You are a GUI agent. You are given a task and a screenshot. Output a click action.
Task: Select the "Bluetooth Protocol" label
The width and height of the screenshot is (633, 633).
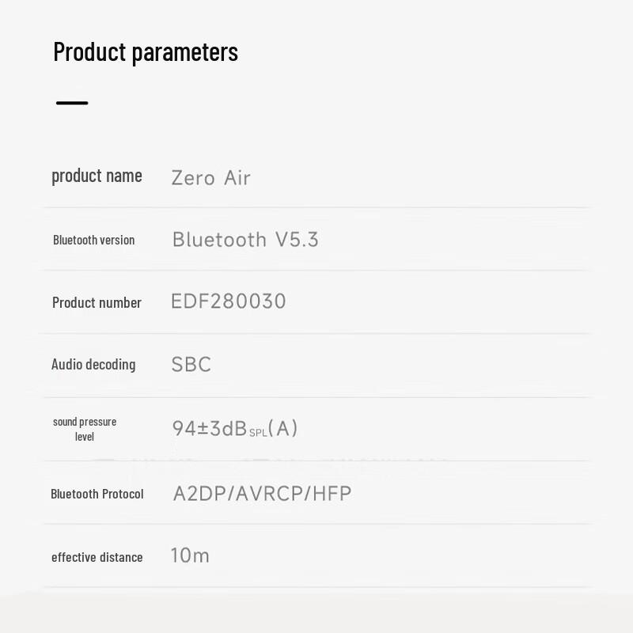[97, 494]
